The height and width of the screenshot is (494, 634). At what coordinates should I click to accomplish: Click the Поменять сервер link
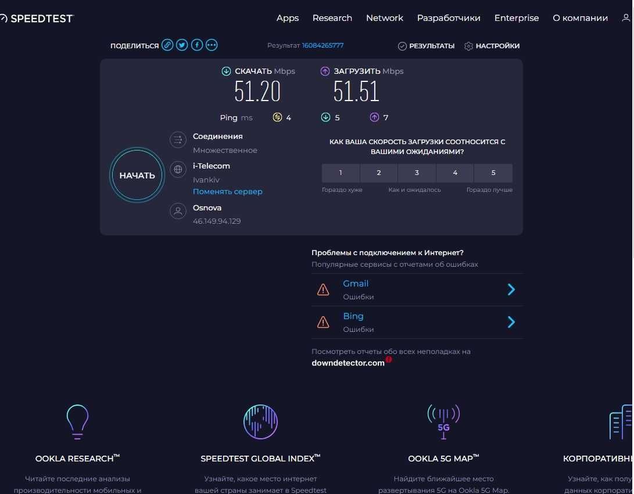[228, 192]
